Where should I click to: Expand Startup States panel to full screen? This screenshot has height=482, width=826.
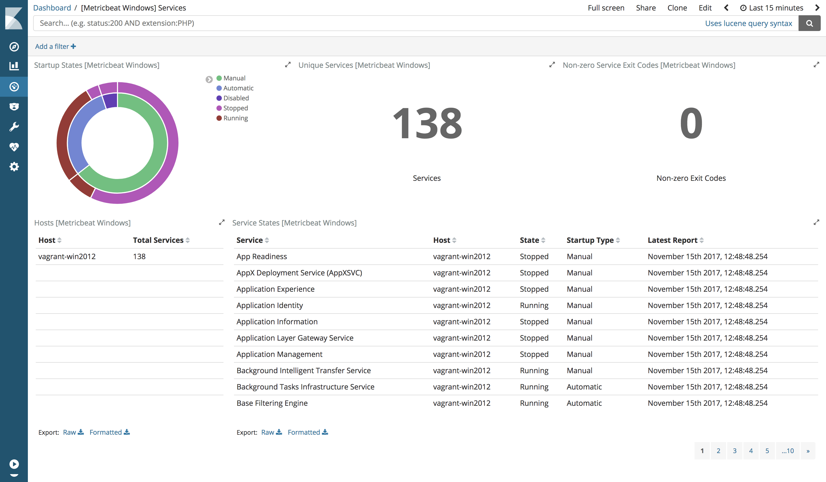tap(288, 65)
